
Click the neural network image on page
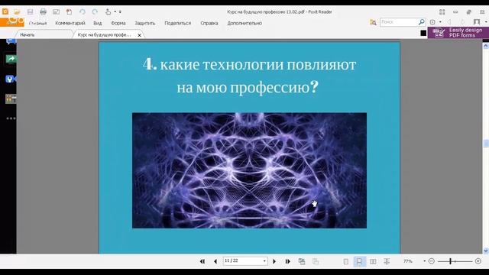249,170
